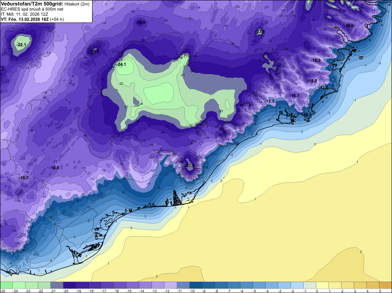Screen dimensions: 392x293
Task: Click the 'IT: Mið. 11. 02. 2026 12Z' line
Action: [24, 14]
